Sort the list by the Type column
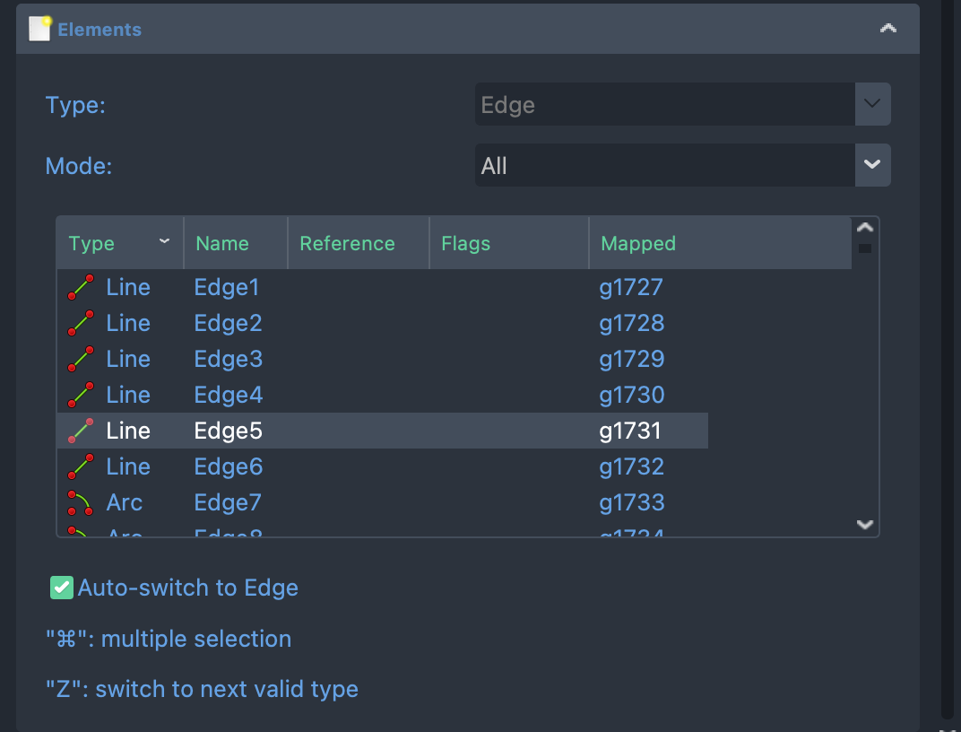Viewport: 961px width, 732px height. click(118, 244)
